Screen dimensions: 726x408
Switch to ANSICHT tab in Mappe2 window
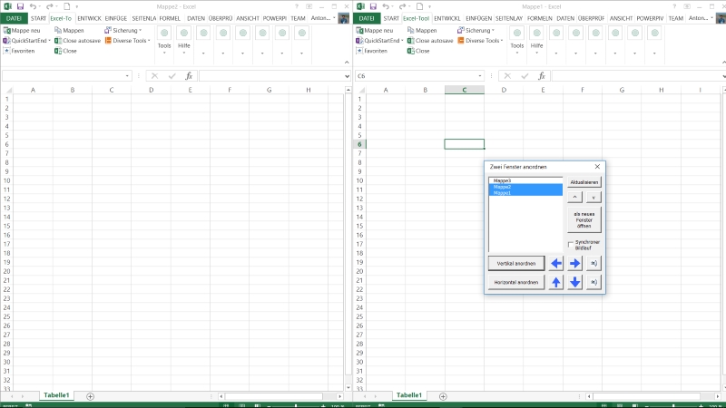pyautogui.click(x=248, y=18)
